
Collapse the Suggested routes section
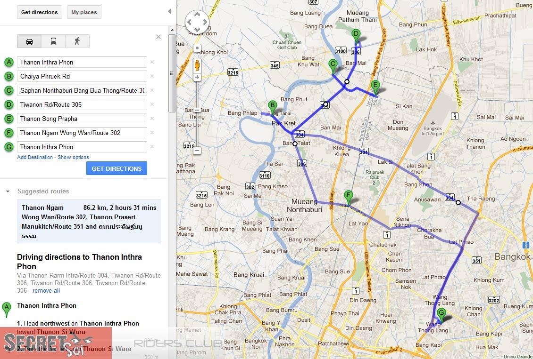pos(8,191)
